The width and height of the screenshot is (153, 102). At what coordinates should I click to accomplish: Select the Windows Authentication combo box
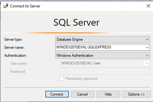(x=103, y=55)
